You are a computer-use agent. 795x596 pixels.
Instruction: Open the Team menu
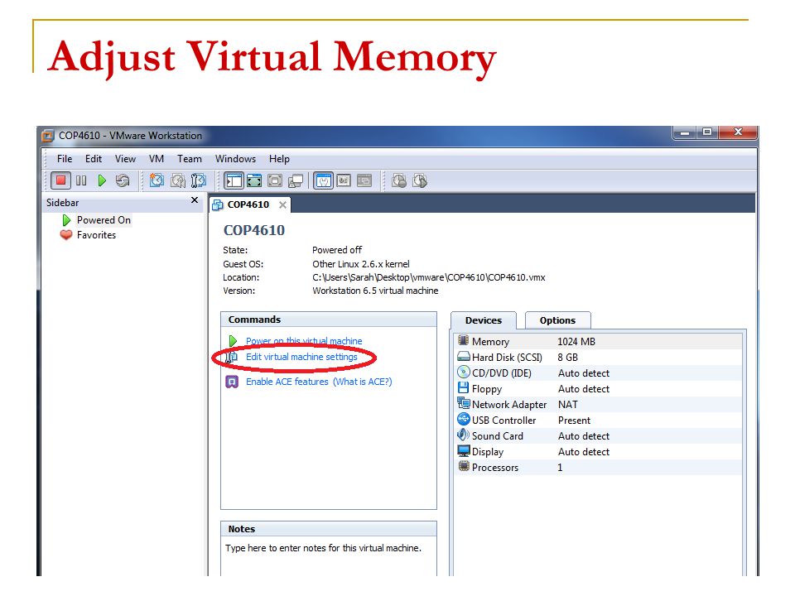tap(189, 159)
